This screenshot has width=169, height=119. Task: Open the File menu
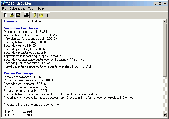[4, 9]
